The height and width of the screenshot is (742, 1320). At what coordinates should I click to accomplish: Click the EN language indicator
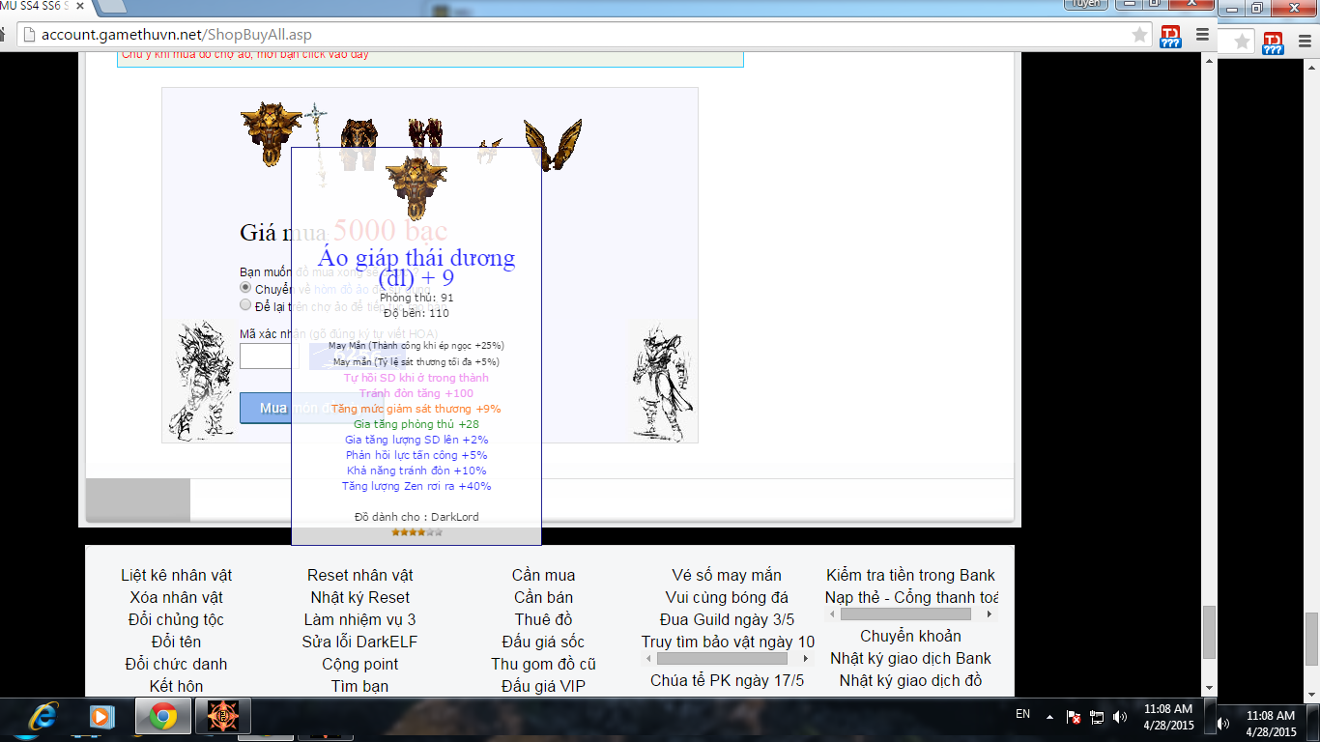click(1022, 714)
